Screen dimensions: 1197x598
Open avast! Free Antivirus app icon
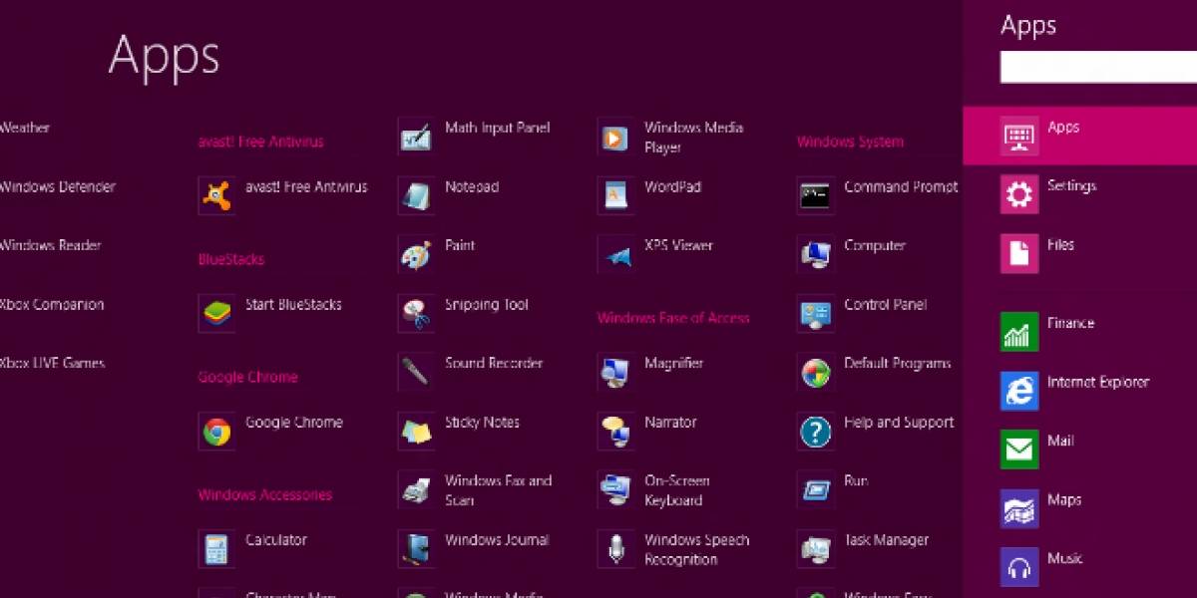[x=217, y=195]
